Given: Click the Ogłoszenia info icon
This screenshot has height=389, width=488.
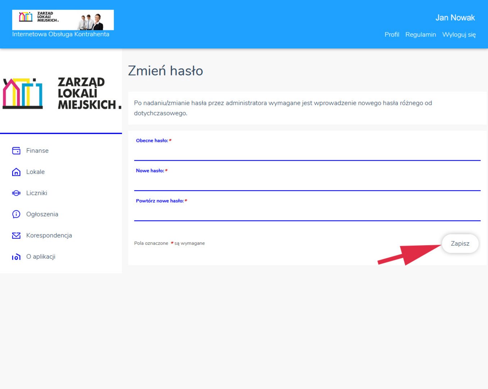Looking at the screenshot, I should click(16, 214).
